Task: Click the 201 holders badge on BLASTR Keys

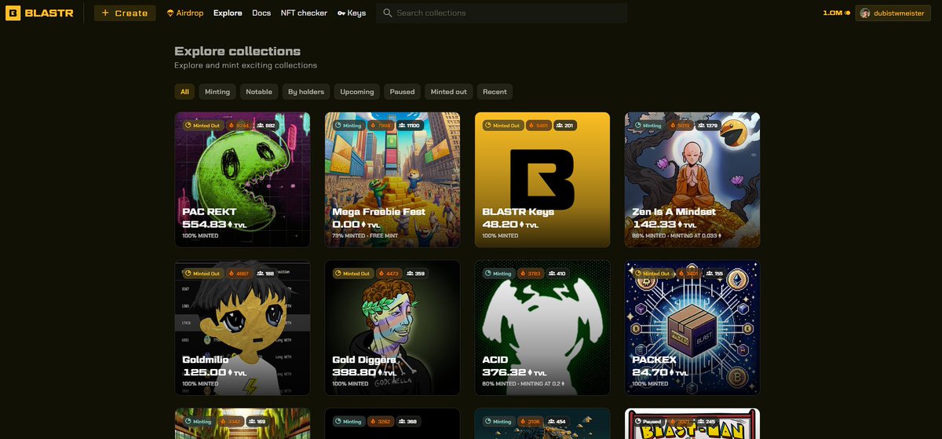Action: click(x=565, y=126)
